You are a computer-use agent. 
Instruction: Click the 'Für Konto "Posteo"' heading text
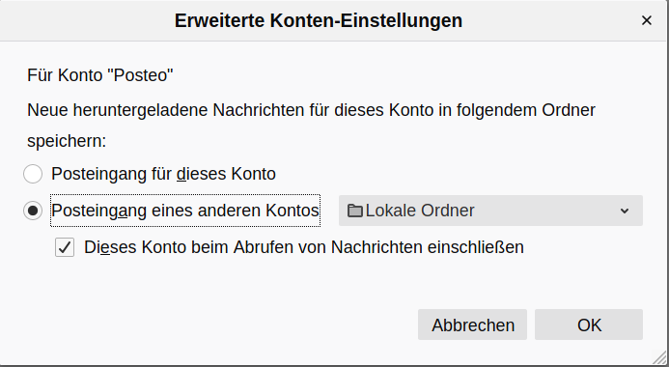(100, 75)
